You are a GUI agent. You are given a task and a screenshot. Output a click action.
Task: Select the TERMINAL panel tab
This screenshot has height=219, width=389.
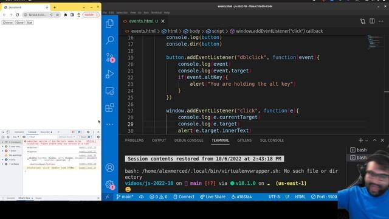(220, 141)
